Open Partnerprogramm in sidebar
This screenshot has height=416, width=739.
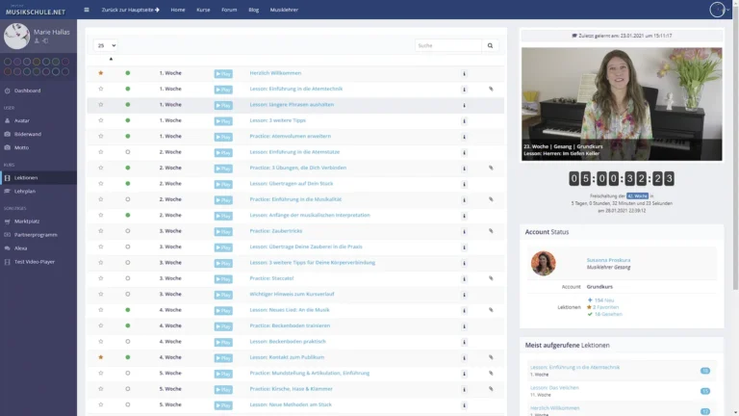tap(36, 234)
